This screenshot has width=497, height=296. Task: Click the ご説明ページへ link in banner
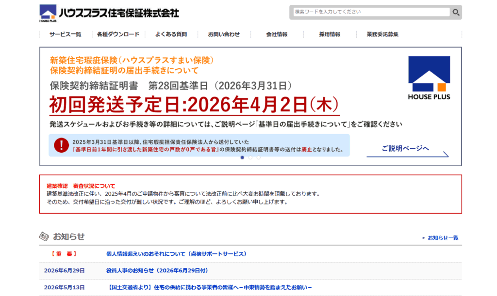tap(408, 151)
